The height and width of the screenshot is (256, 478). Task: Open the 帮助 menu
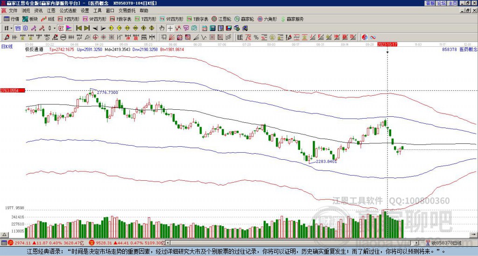pos(144,11)
